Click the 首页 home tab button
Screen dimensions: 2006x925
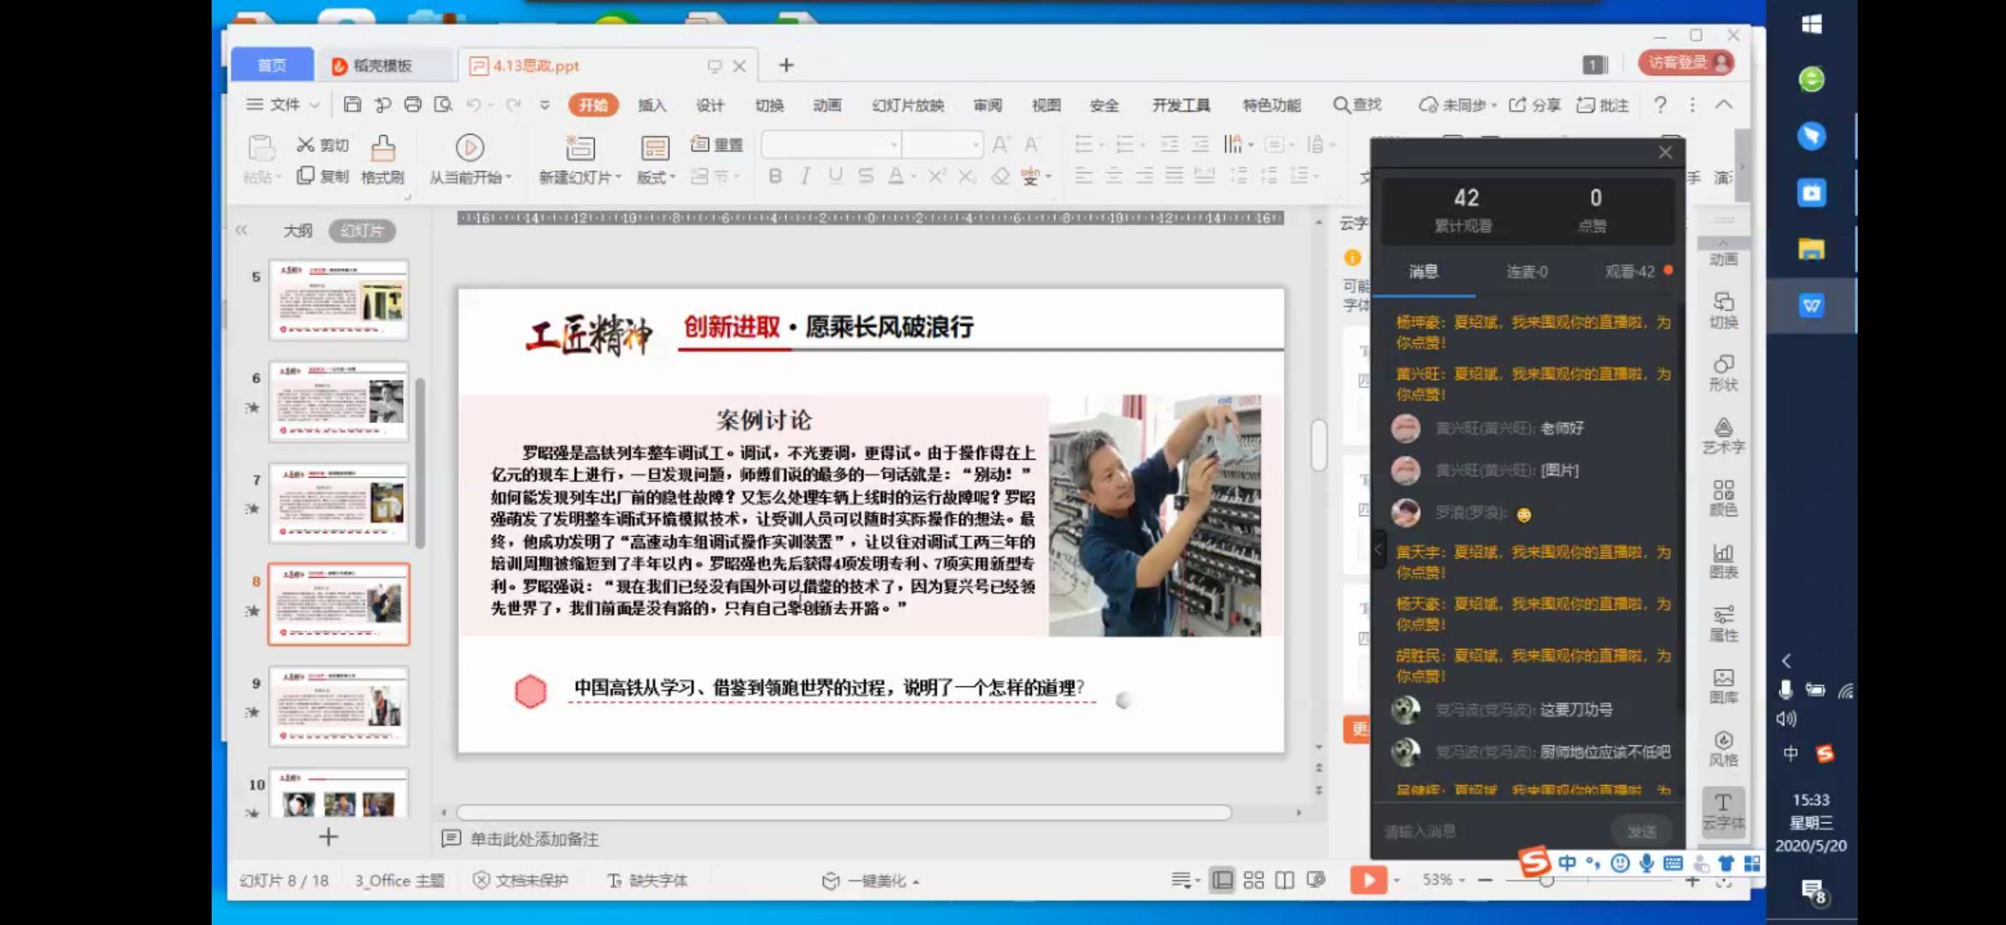272,65
